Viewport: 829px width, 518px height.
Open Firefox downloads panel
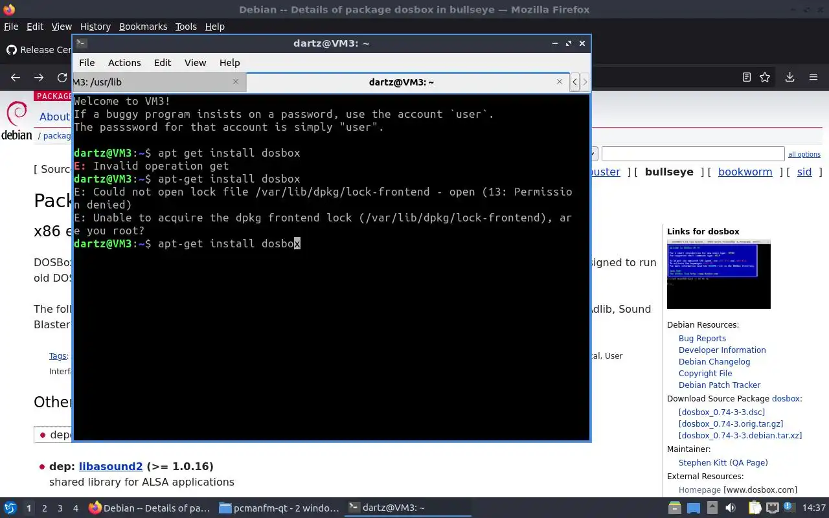[789, 77]
